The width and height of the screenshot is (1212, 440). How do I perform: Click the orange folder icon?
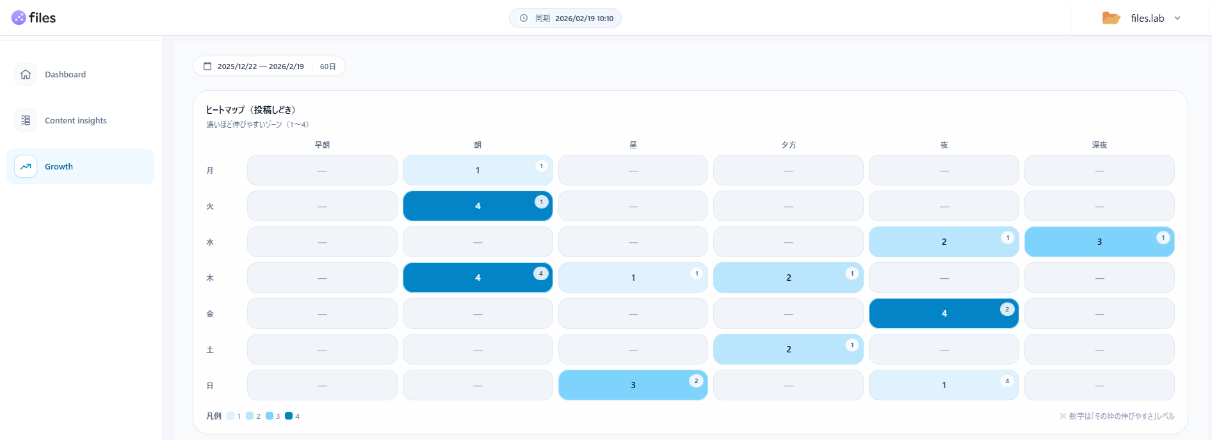(1111, 18)
